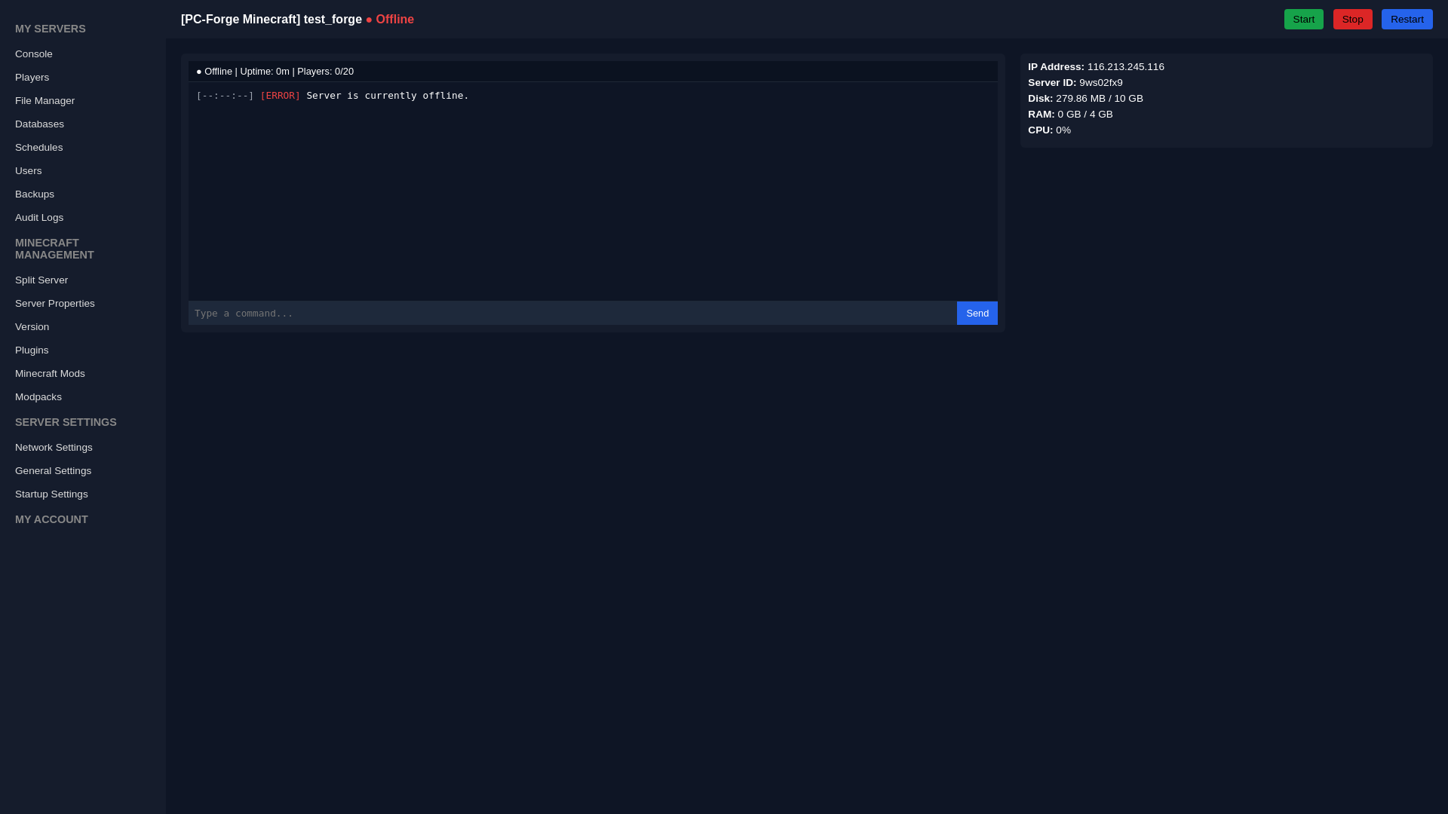Click the ERROR server offline log line
This screenshot has width=1448, height=814.
coord(333,96)
